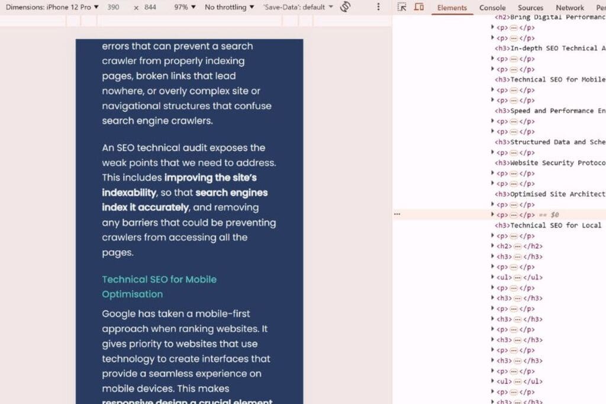This screenshot has width=606, height=404.
Task: Expand the ul element in the DOM tree
Action: tap(493, 277)
